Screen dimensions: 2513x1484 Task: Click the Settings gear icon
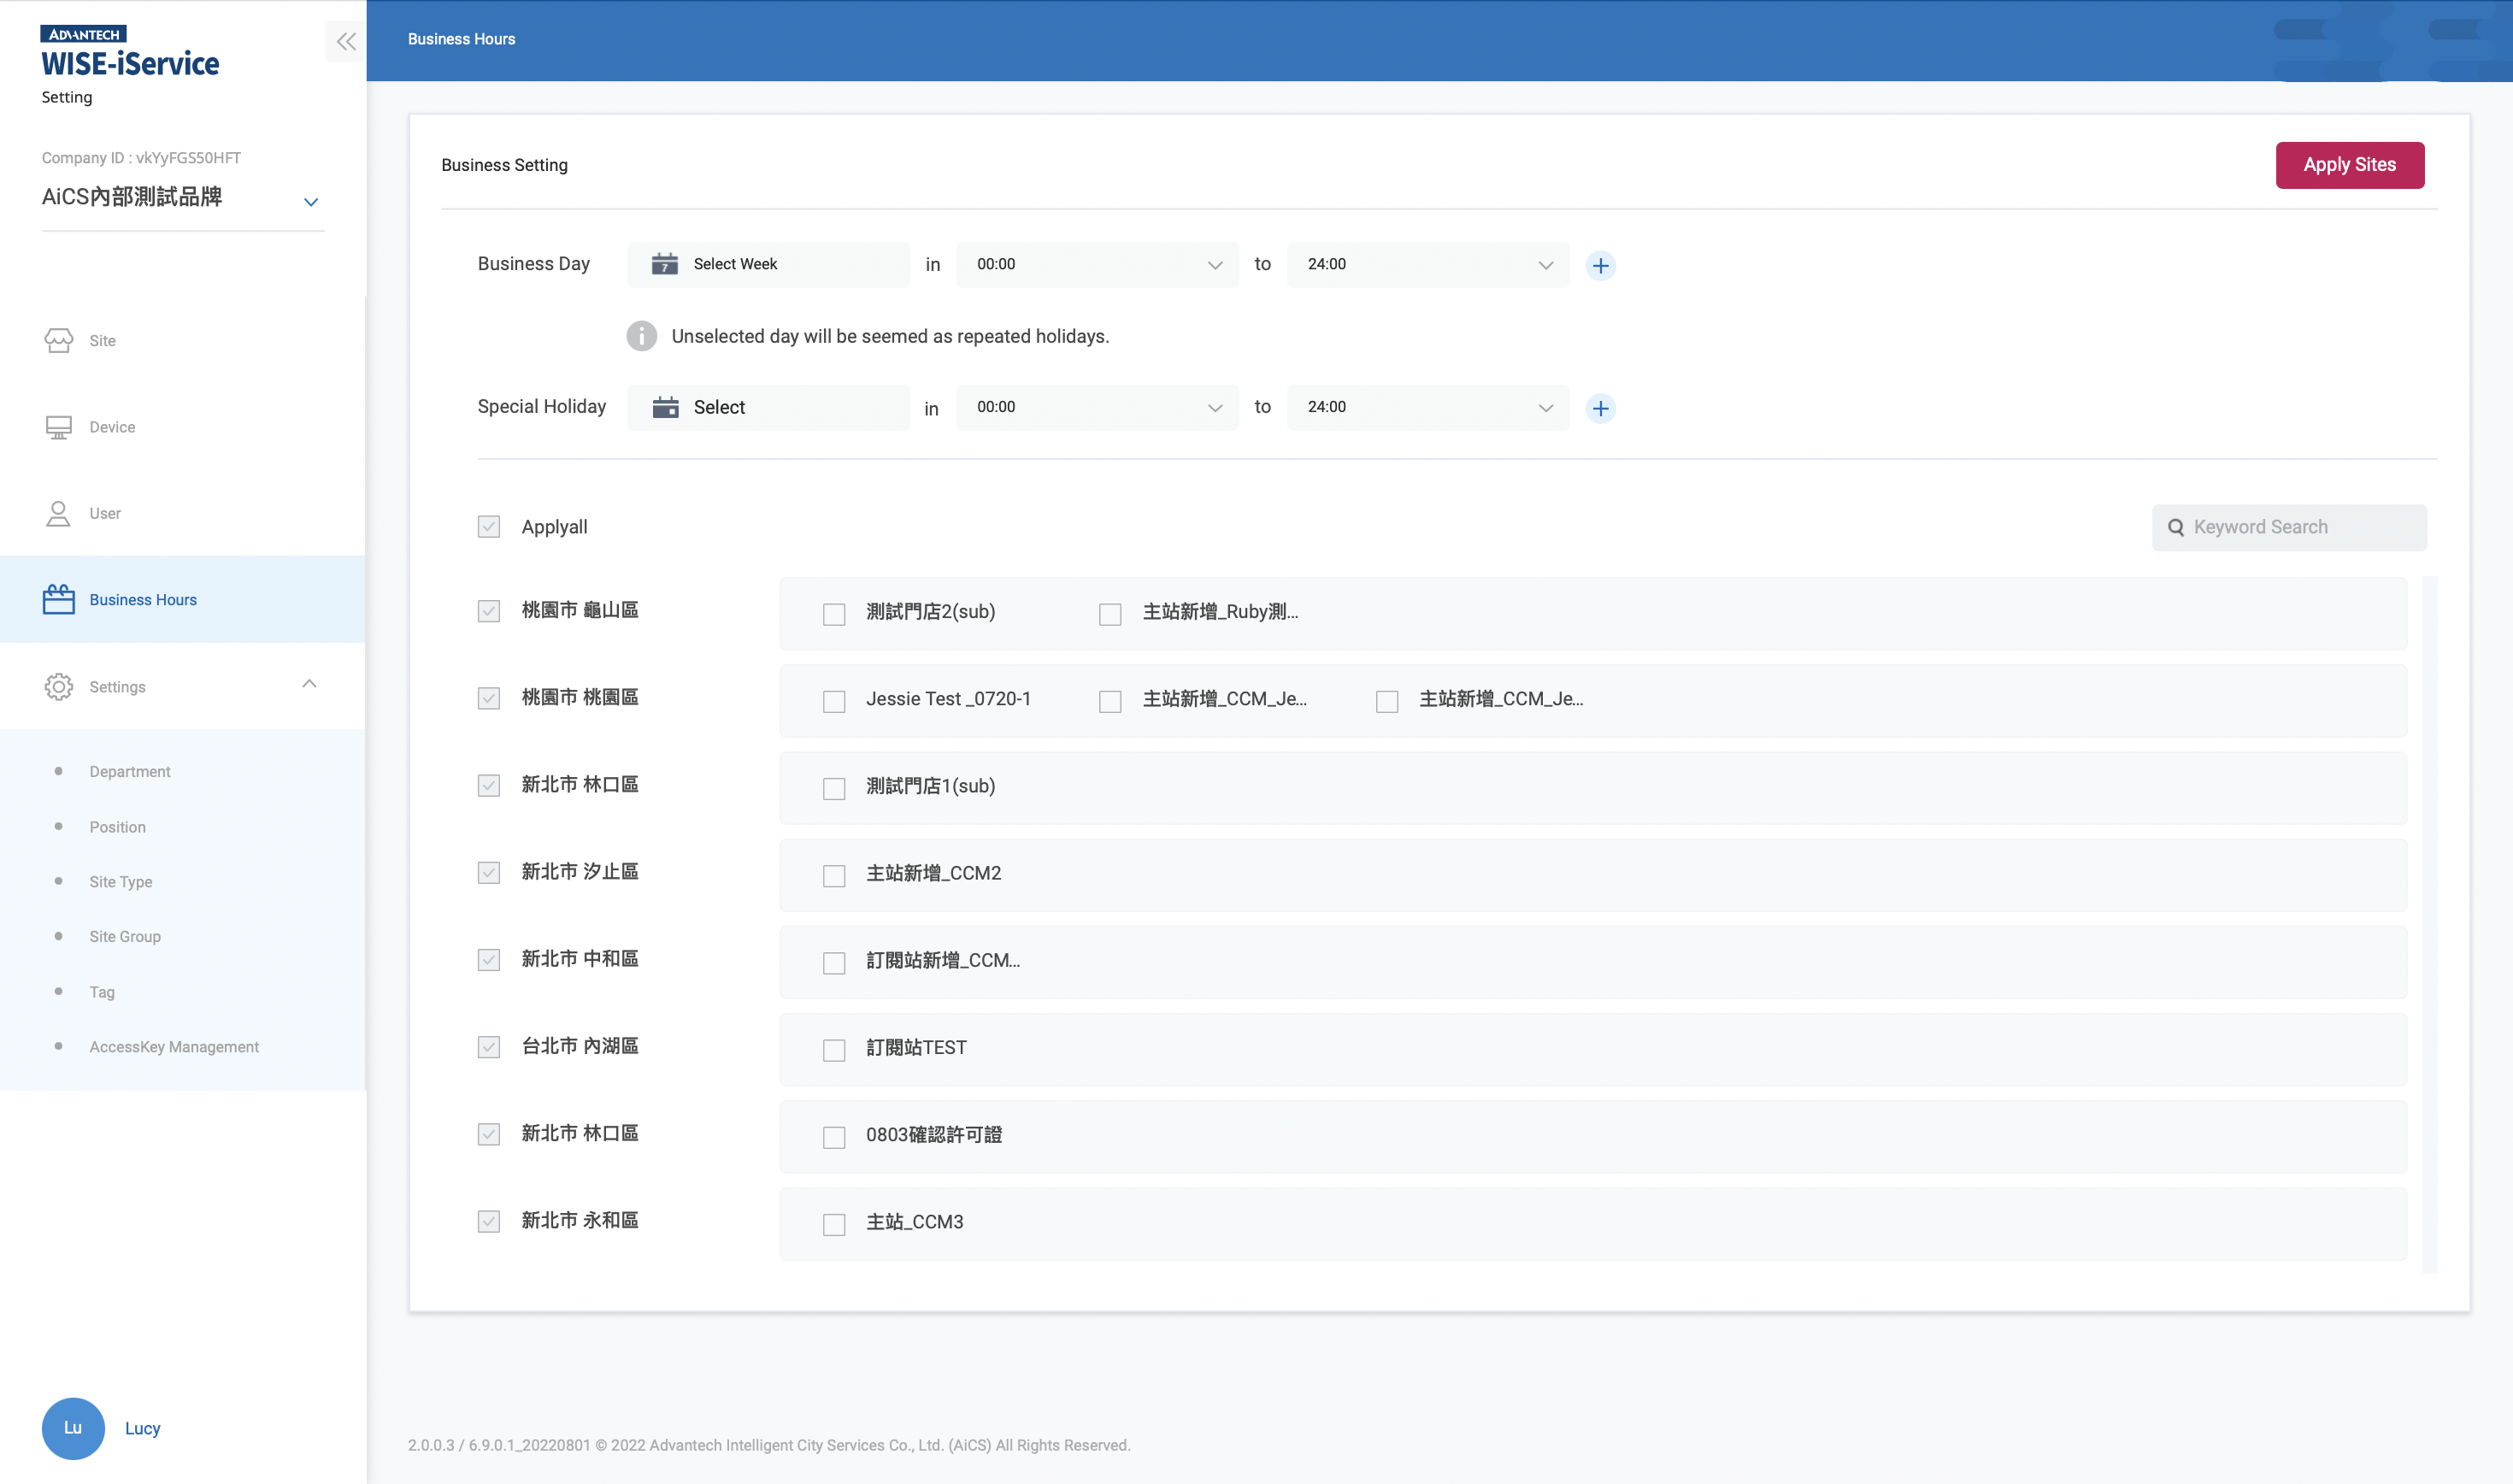click(x=58, y=686)
